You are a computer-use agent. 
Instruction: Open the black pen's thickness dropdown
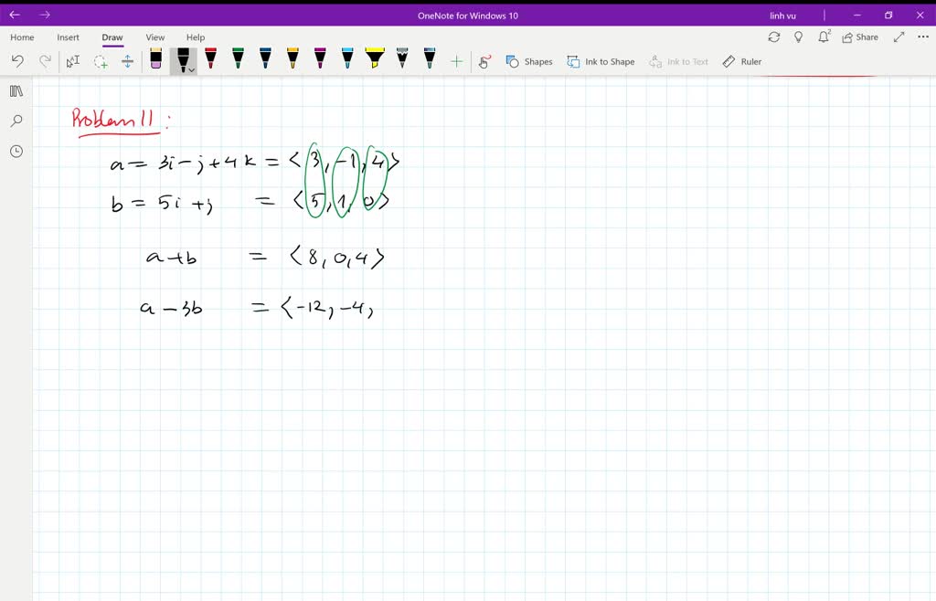(190, 68)
